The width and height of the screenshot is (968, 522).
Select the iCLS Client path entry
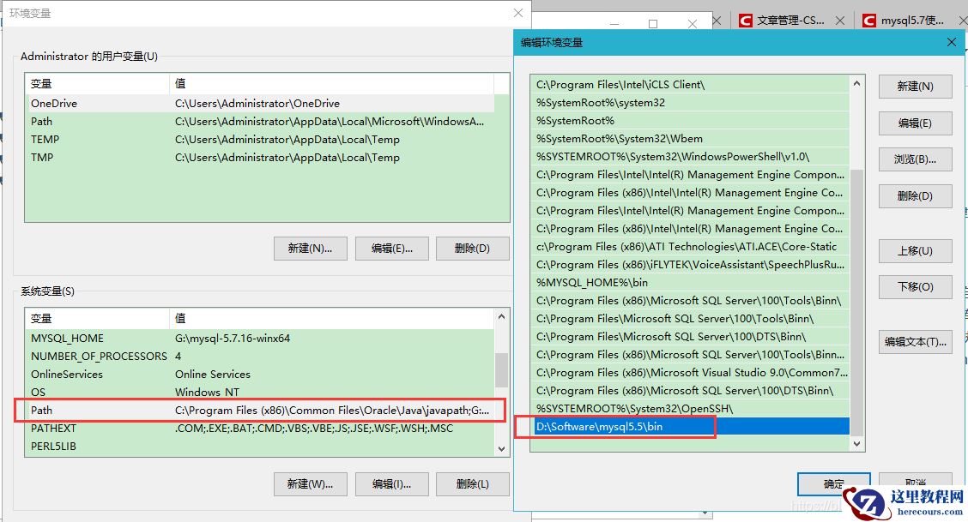(690, 85)
